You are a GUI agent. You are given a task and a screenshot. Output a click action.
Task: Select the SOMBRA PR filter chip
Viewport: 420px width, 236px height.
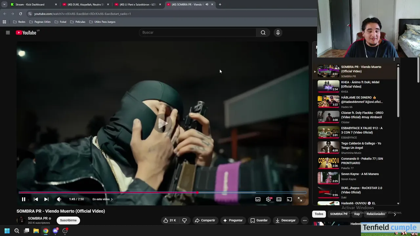tap(339, 214)
